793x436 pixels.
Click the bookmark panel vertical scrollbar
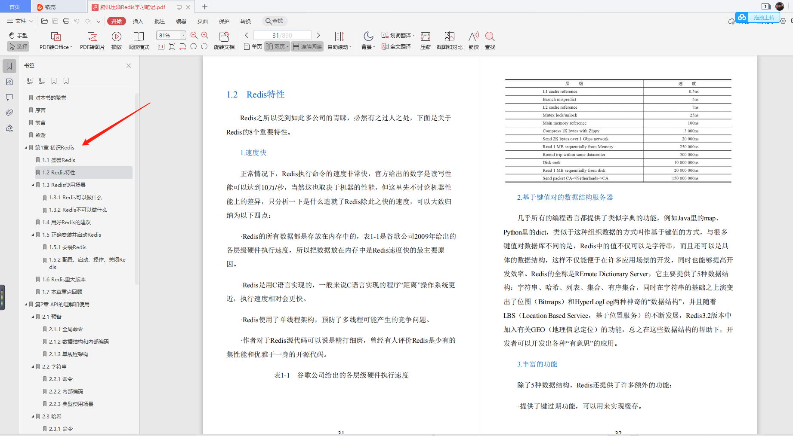137,189
